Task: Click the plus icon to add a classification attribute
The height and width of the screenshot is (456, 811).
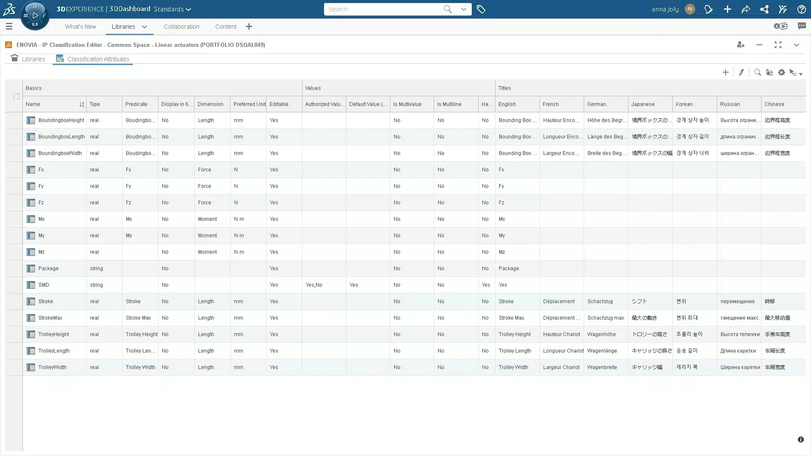Action: pos(725,72)
